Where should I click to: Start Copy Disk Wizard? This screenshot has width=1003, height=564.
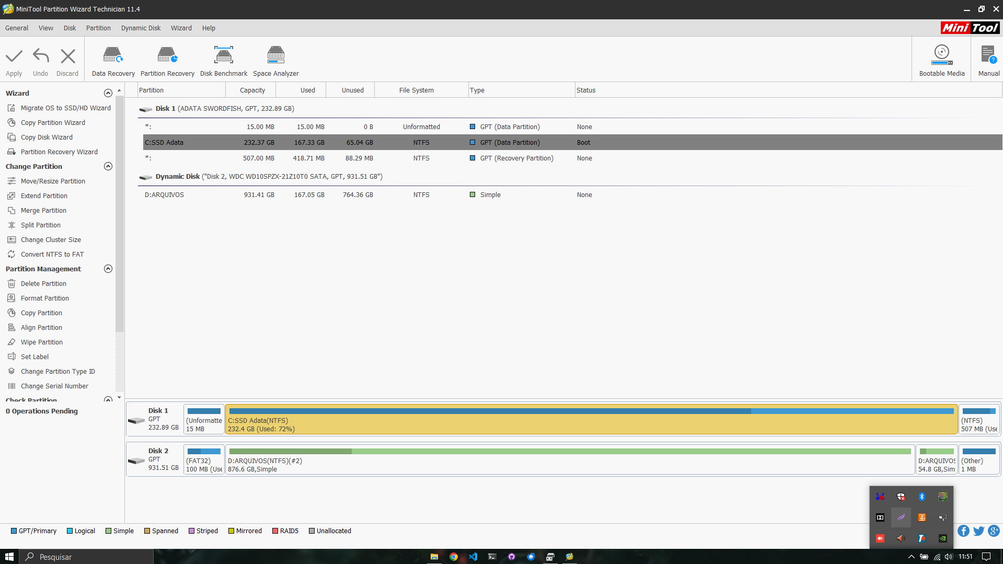click(47, 137)
